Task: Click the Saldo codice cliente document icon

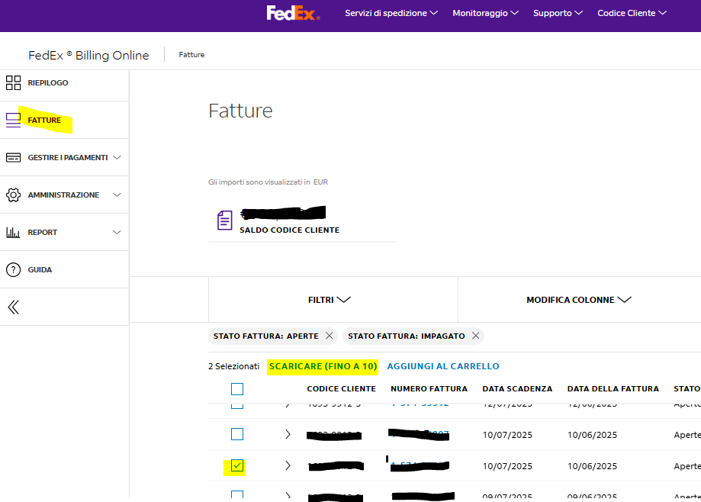Action: click(x=225, y=220)
